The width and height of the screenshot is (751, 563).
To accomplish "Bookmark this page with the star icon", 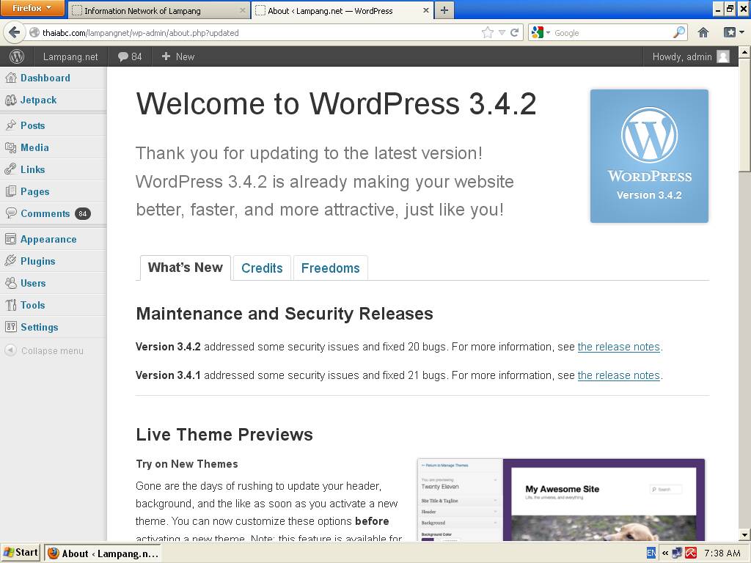I will tap(488, 32).
